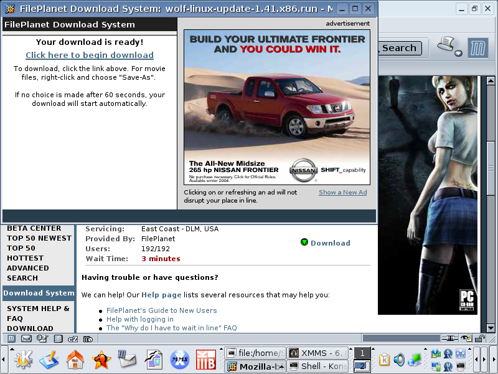Switch to virtual desktop 1
The height and width of the screenshot is (374, 498).
pyautogui.click(x=362, y=353)
